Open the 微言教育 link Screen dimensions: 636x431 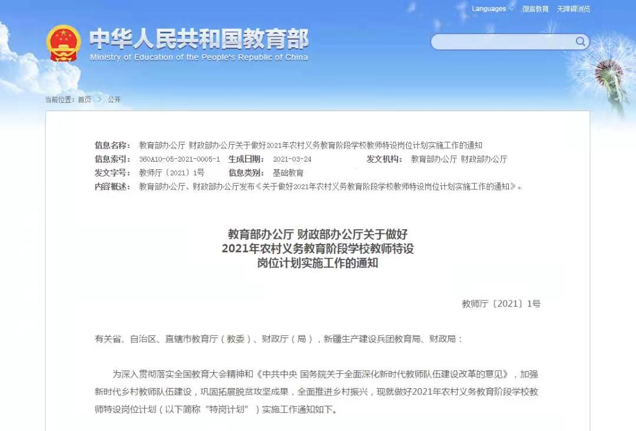[535, 8]
